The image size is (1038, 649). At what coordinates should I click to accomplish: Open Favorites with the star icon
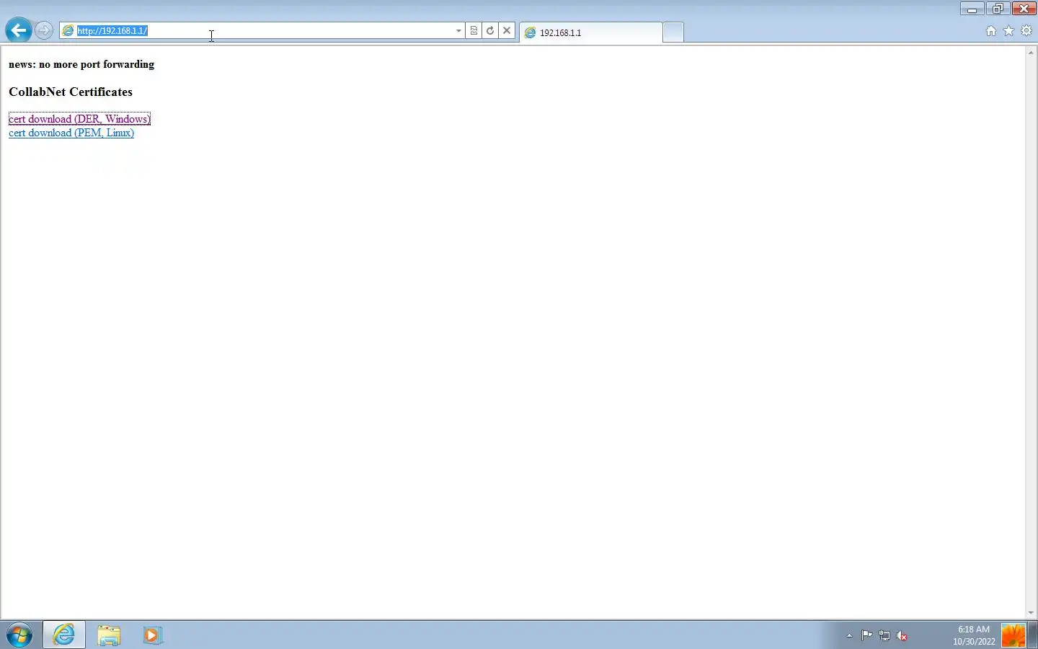tap(1008, 31)
